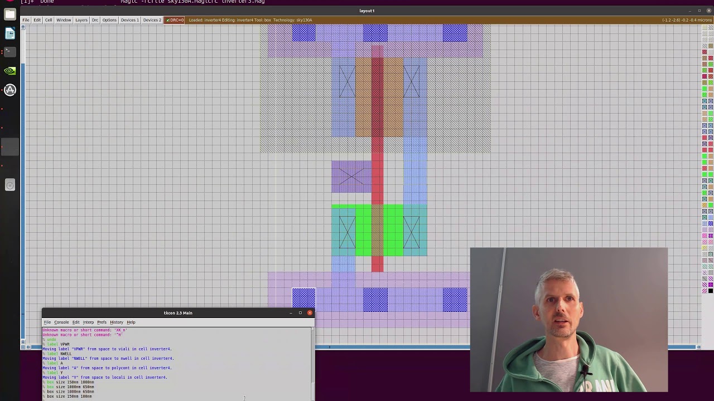This screenshot has width=714, height=401.
Task: Open tkcon's Edit menu
Action: pos(76,322)
